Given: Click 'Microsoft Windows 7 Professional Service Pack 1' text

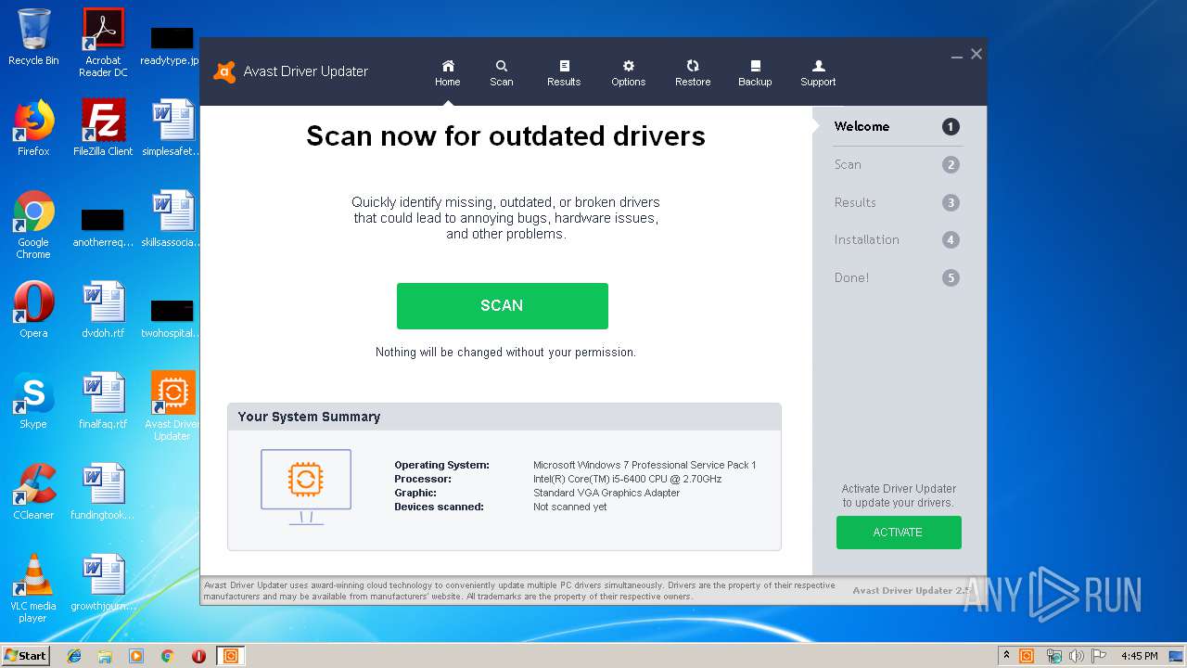Looking at the screenshot, I should pos(645,465).
